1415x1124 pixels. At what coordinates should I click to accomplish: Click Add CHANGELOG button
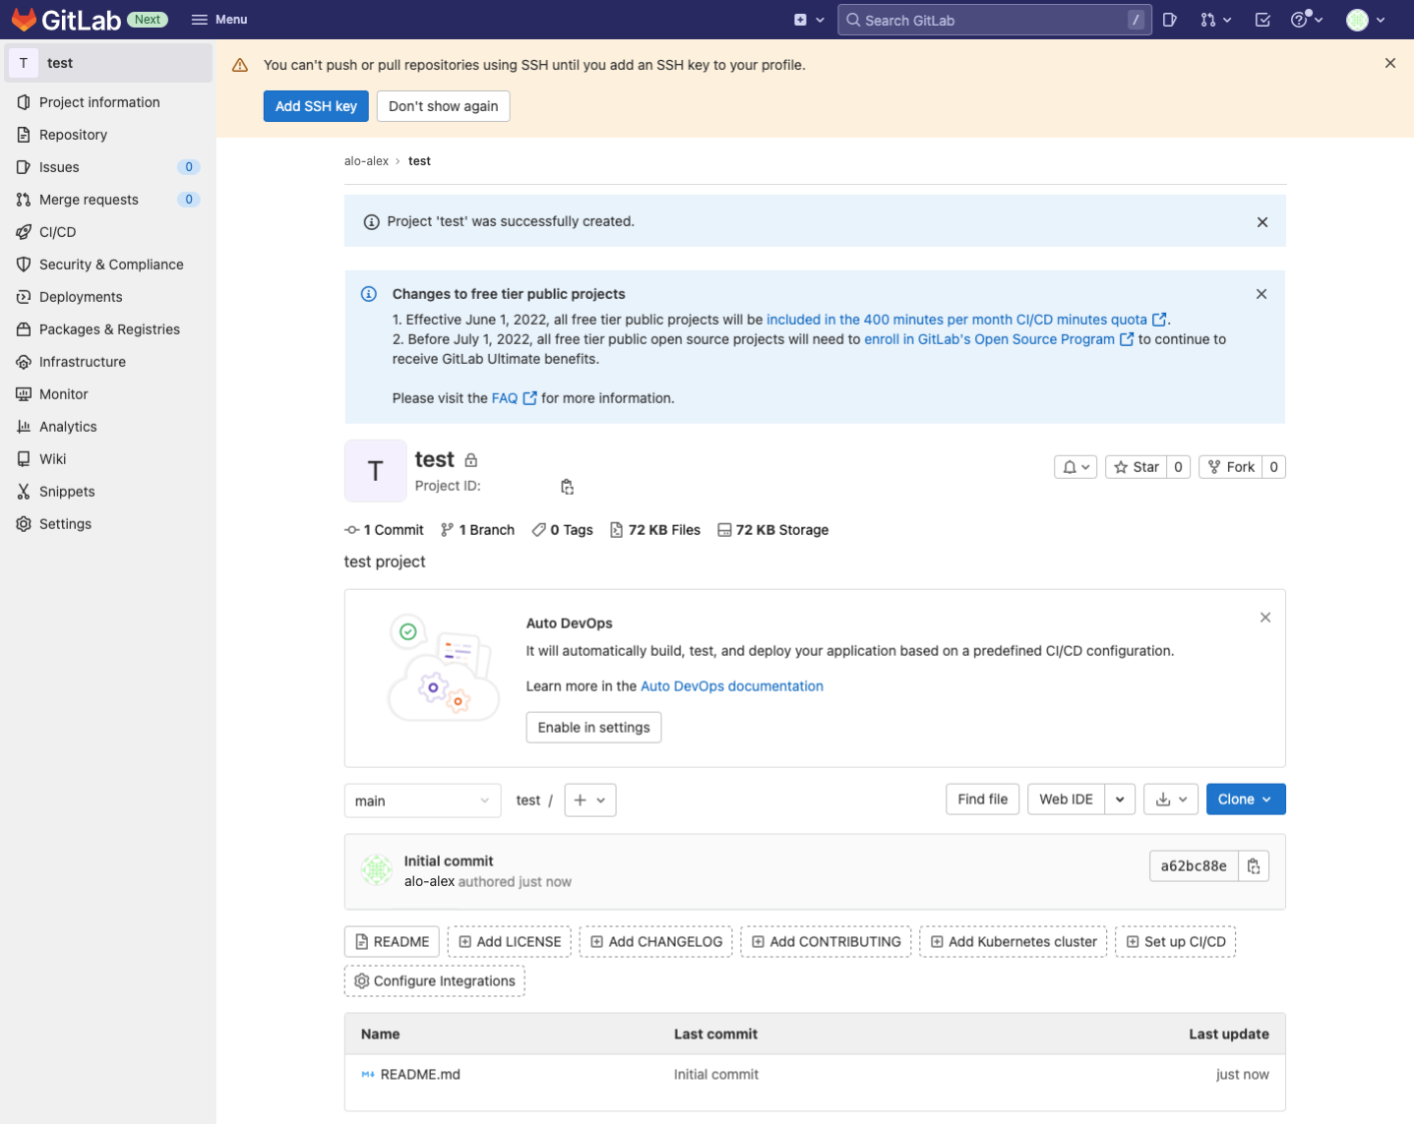point(656,942)
